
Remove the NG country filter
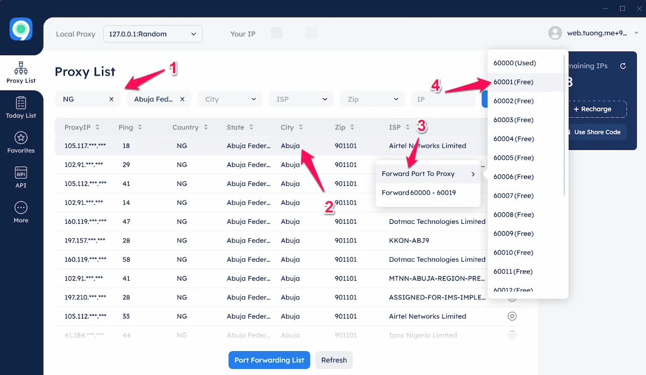(112, 99)
